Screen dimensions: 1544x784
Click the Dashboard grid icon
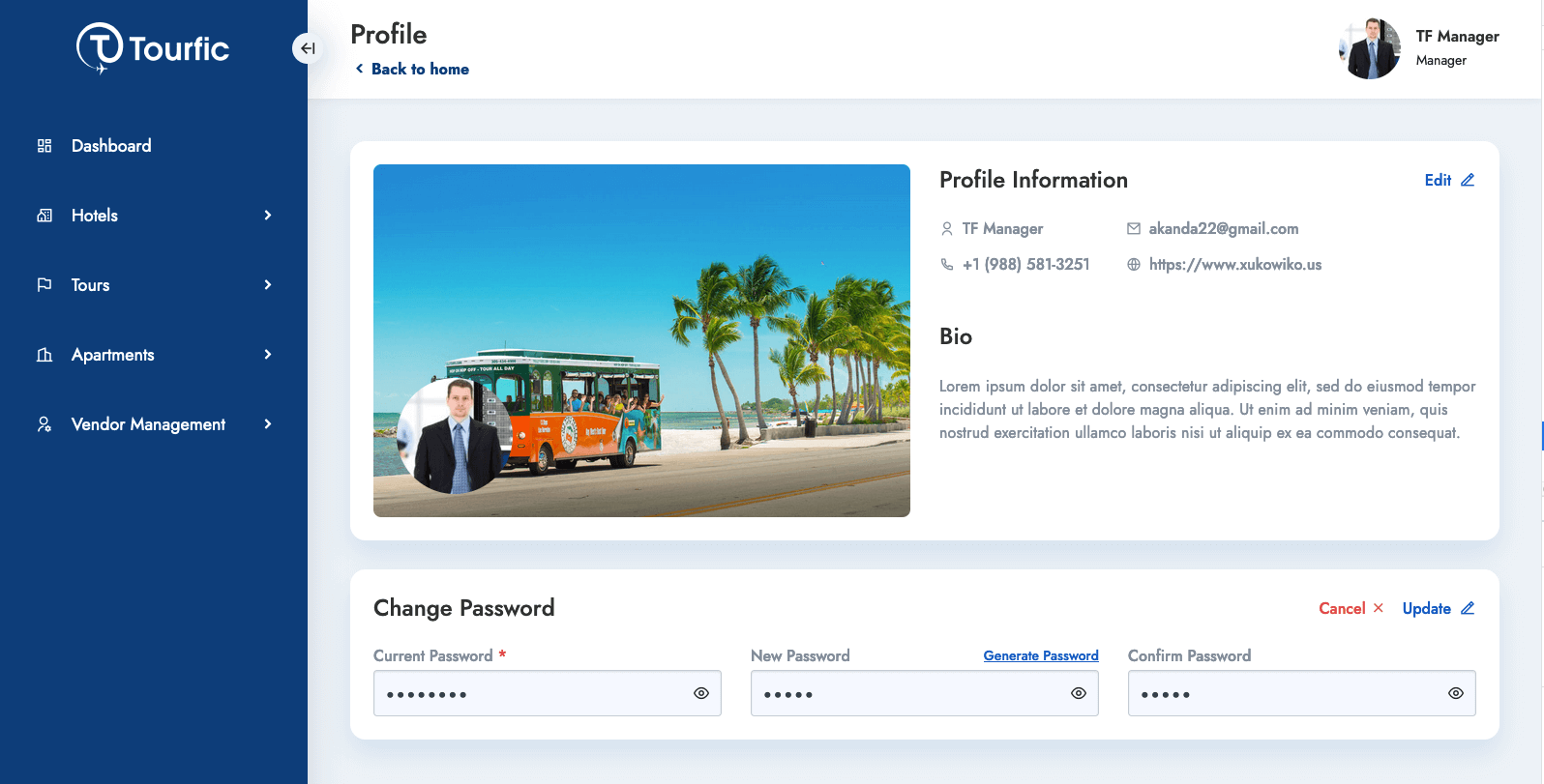click(x=45, y=146)
